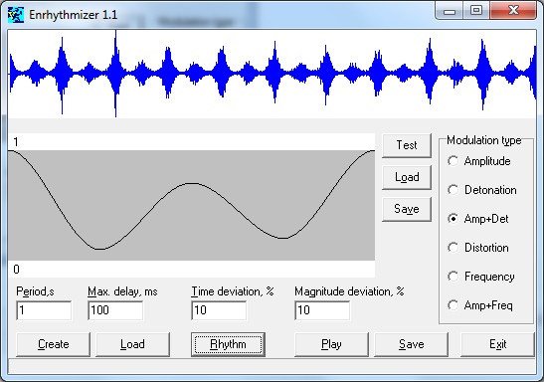Screen dimensions: 544x382
Task: Apply the Rhythm button
Action: point(228,344)
